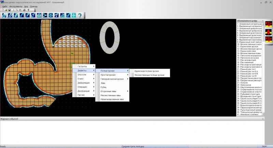Click the topmost red branching-arrows icon
The height and width of the screenshot is (148, 273).
tap(269, 24)
